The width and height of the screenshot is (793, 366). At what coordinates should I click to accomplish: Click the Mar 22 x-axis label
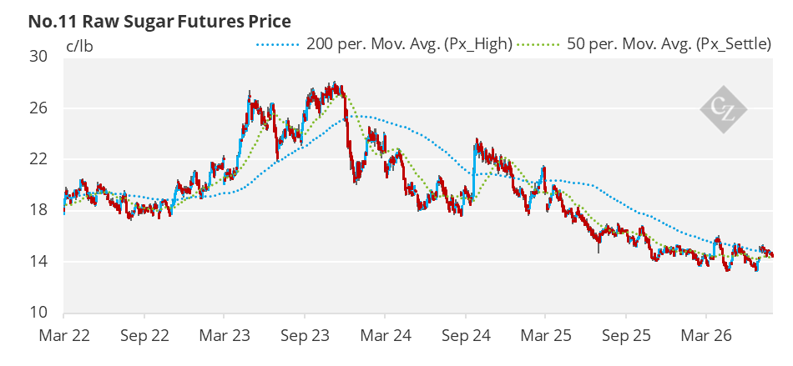point(63,335)
